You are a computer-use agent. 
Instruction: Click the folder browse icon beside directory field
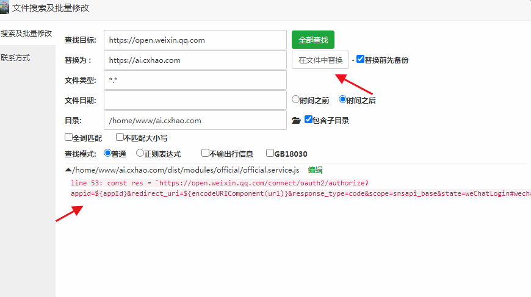(x=297, y=121)
